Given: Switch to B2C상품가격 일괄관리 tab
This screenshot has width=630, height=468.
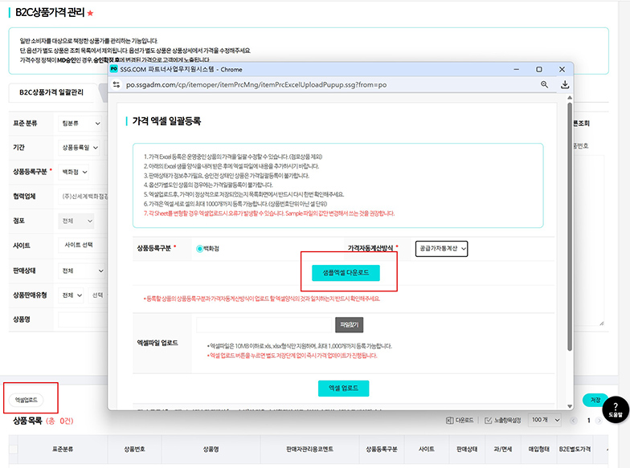Looking at the screenshot, I should click(51, 92).
